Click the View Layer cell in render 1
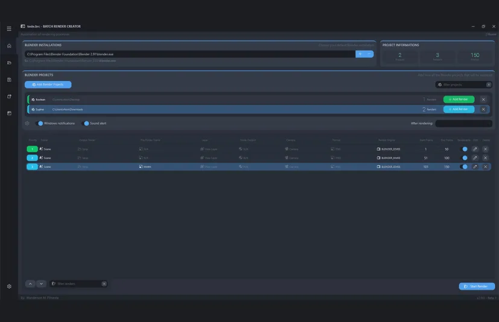The image size is (499, 322). (x=209, y=149)
